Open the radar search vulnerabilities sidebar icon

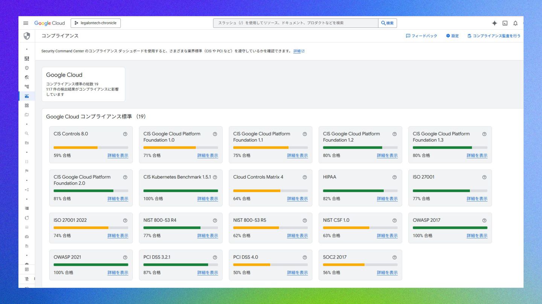click(x=27, y=77)
